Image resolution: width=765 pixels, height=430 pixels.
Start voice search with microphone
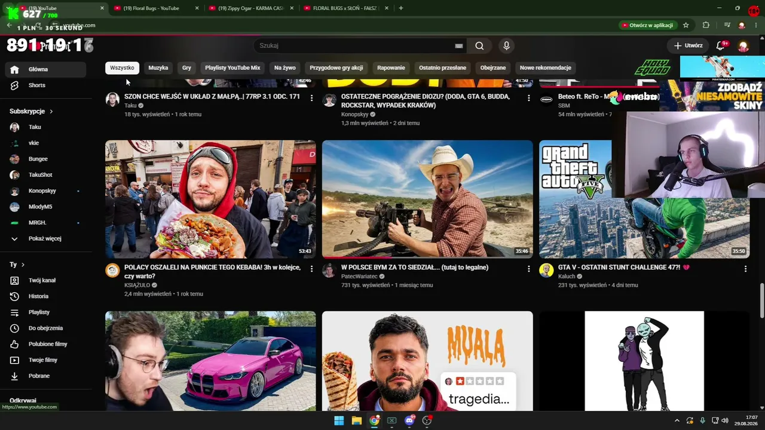tap(506, 46)
